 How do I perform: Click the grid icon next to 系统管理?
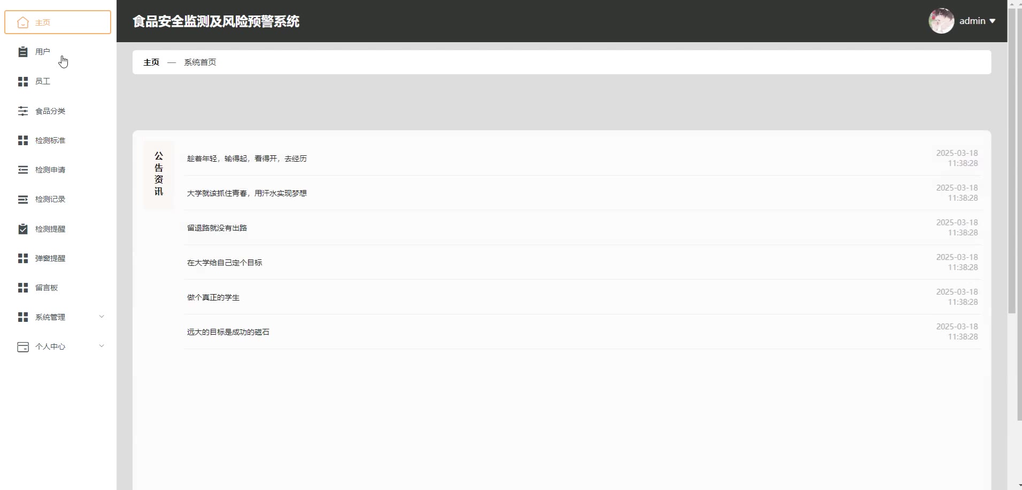pos(23,317)
